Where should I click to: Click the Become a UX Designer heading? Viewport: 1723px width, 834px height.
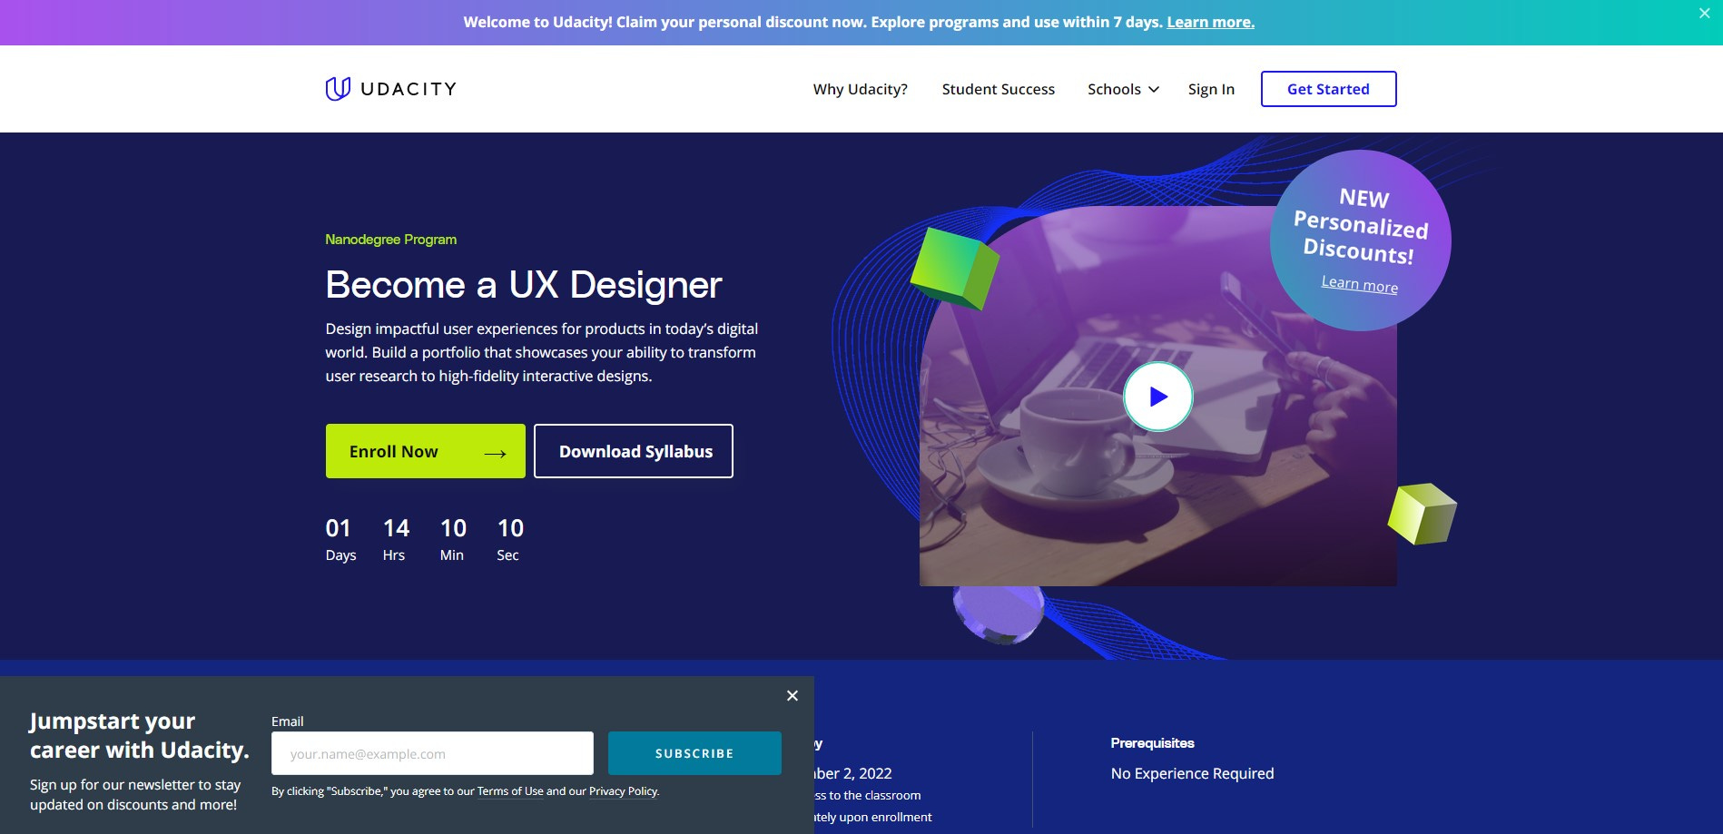(523, 285)
